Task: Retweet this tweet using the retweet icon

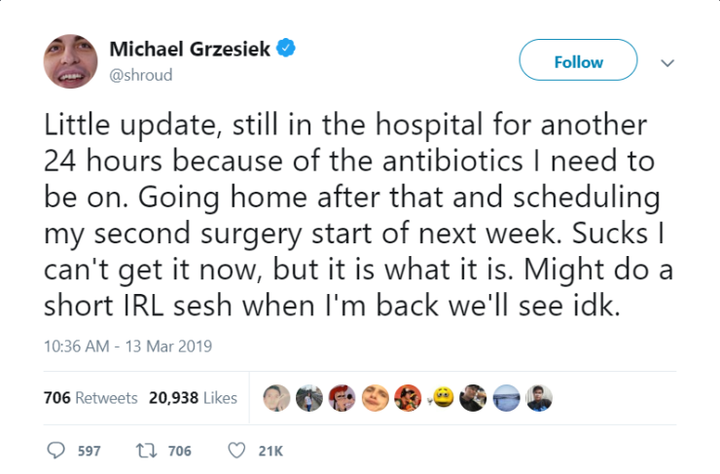Action: click(x=145, y=451)
